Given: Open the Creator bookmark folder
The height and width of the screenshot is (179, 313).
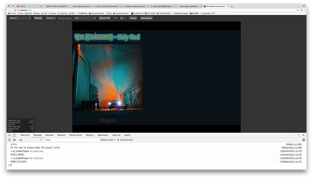Looking at the screenshot, I should point(53,14).
